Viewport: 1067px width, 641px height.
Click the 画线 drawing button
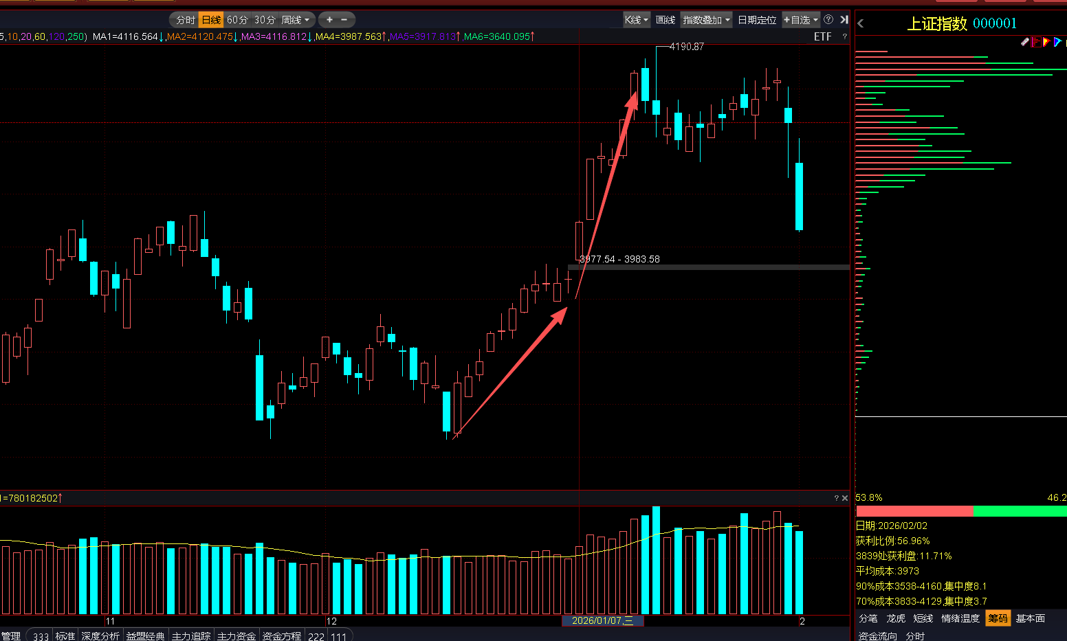(x=665, y=20)
